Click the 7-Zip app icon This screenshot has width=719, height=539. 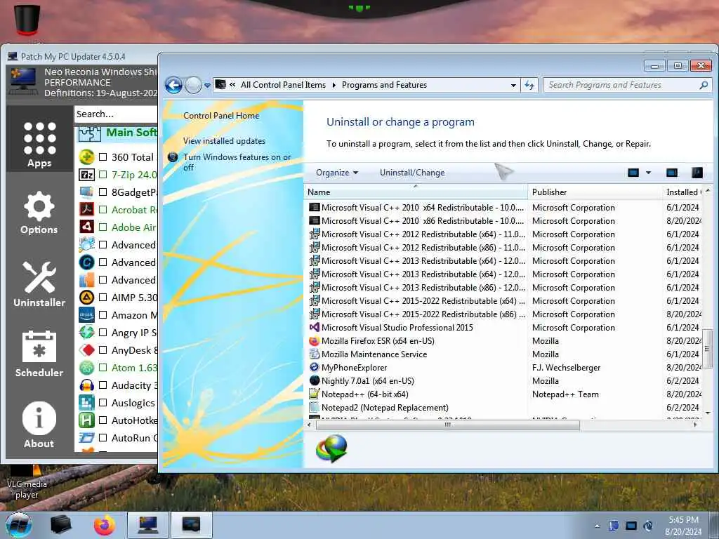pyautogui.click(x=86, y=175)
